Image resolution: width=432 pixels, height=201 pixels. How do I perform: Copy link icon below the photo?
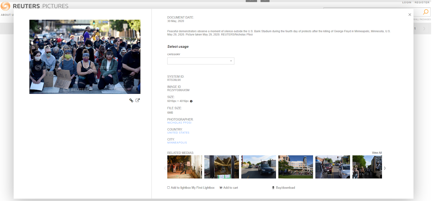coord(131,100)
